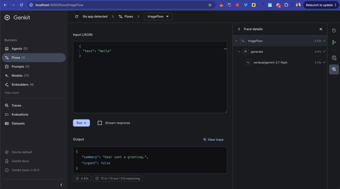Viewport: 340px width, 189px height.
Task: Select the vertexai/gemini-3.7-flash span
Action: (280, 63)
